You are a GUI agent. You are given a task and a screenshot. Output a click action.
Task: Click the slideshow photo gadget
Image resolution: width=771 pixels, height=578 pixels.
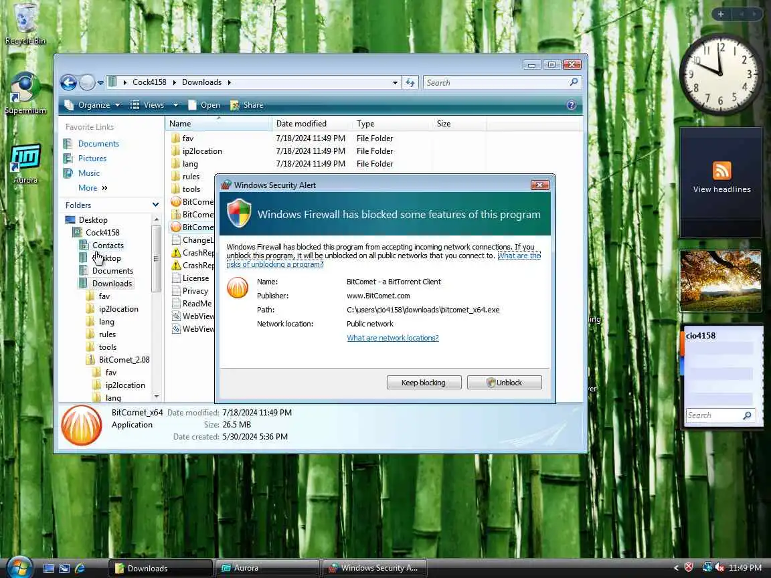point(721,281)
